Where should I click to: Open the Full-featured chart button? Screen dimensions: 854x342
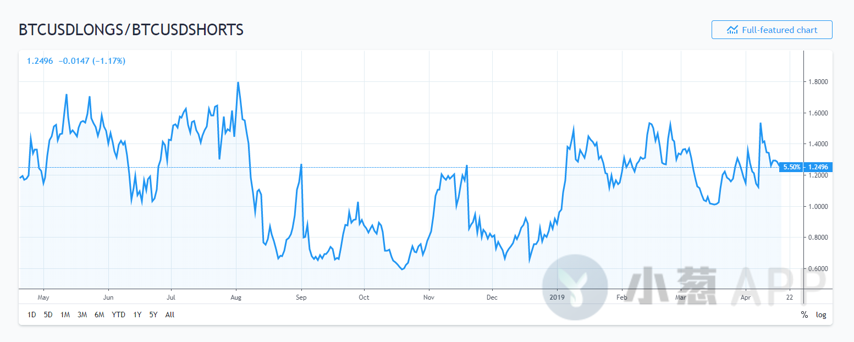[x=772, y=30]
